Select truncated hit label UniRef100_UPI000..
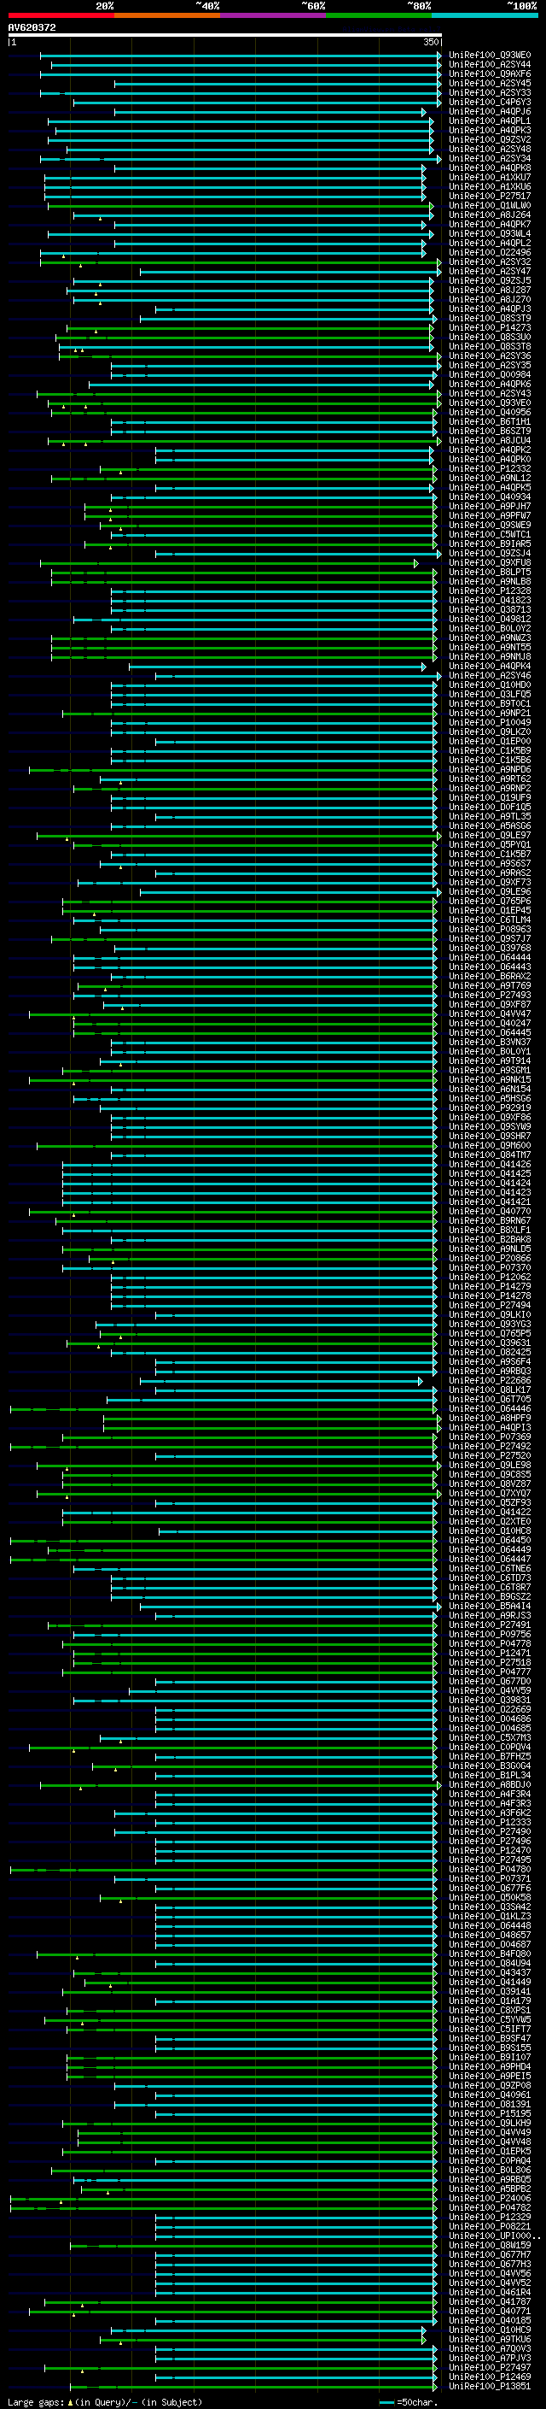 493,2236
